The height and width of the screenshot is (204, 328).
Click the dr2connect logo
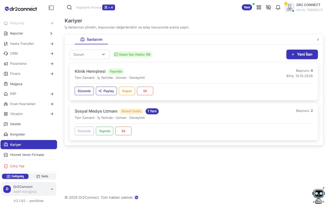click(x=21, y=9)
